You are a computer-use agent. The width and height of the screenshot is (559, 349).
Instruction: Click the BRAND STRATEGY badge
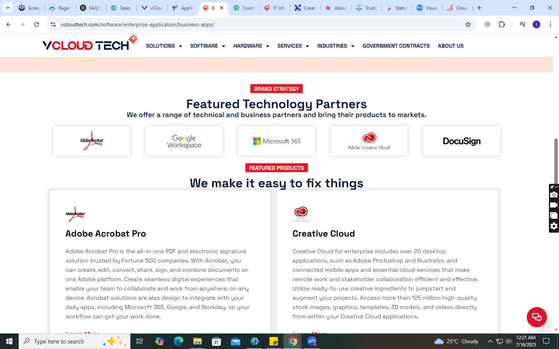point(276,89)
